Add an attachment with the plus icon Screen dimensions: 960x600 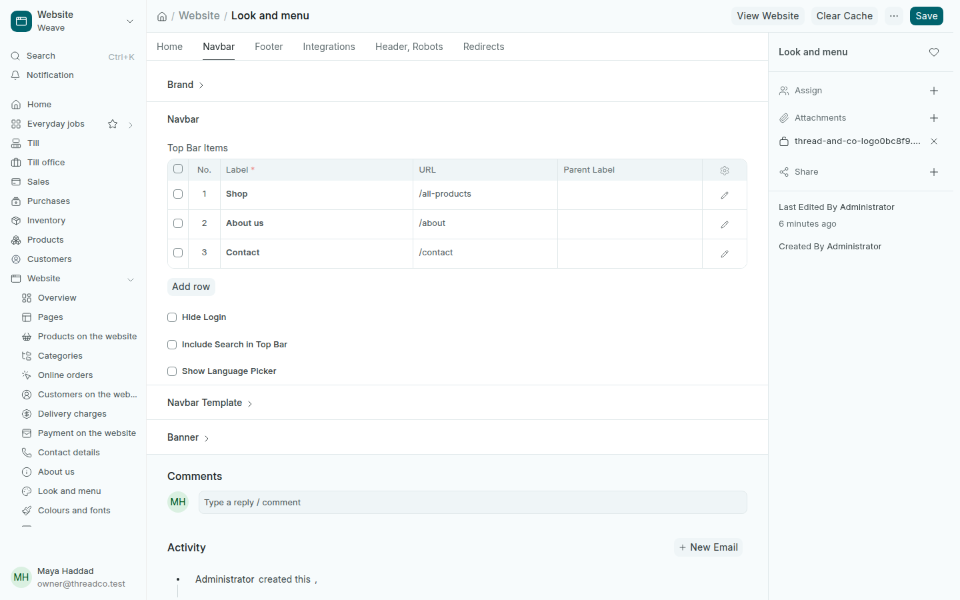point(934,118)
